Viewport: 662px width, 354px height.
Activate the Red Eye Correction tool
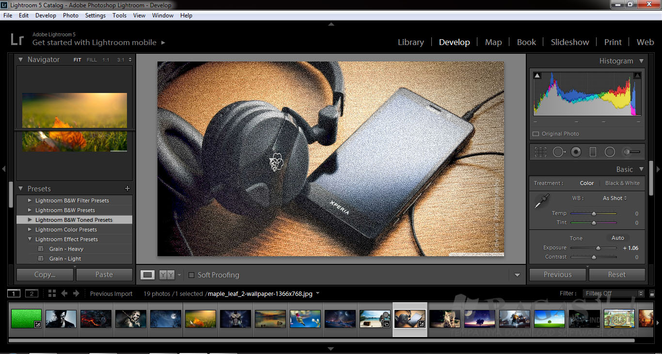(576, 152)
